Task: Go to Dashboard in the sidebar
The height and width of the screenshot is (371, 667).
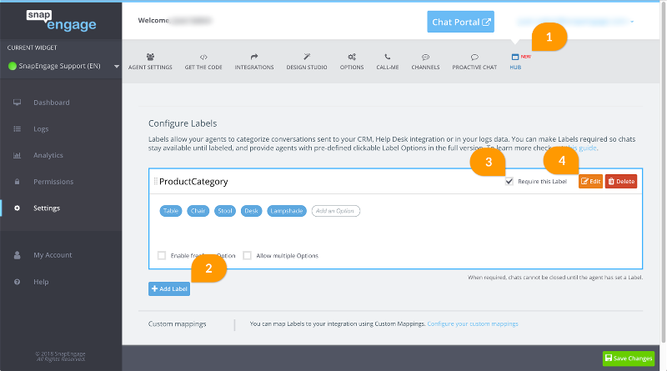Action: coord(52,102)
